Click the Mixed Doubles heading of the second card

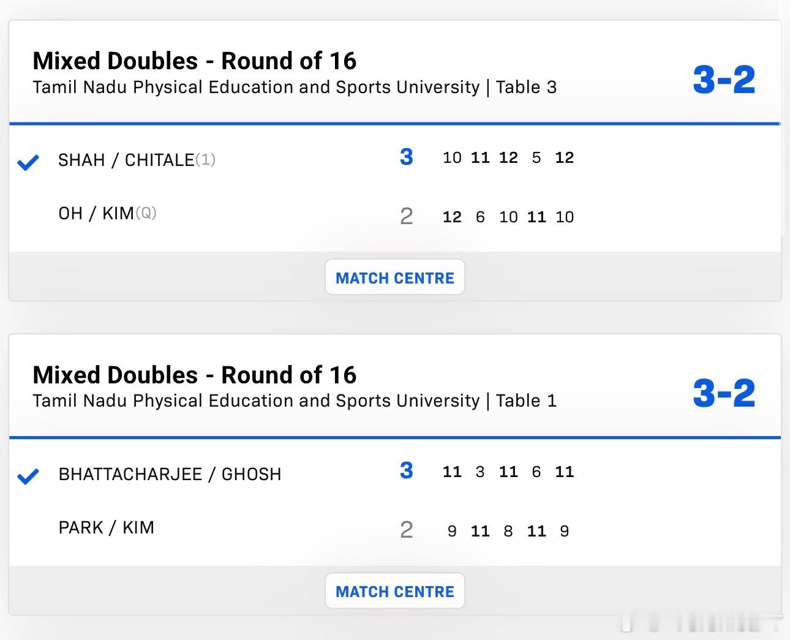click(x=194, y=374)
